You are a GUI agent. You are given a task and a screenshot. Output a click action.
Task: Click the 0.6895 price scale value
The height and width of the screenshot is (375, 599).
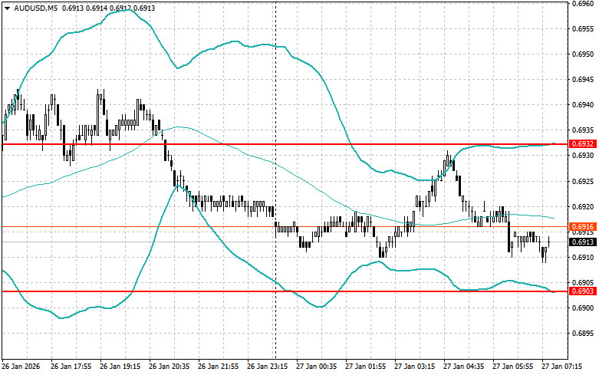[583, 334]
